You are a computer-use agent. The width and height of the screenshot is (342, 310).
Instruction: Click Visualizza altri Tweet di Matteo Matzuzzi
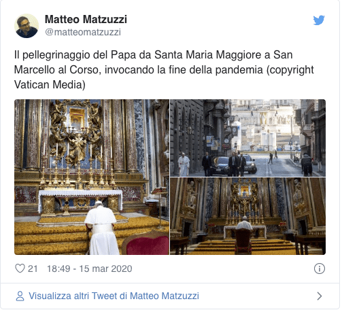[114, 296]
